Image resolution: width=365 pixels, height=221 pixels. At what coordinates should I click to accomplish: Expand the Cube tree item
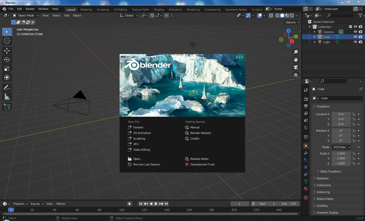coord(315,37)
